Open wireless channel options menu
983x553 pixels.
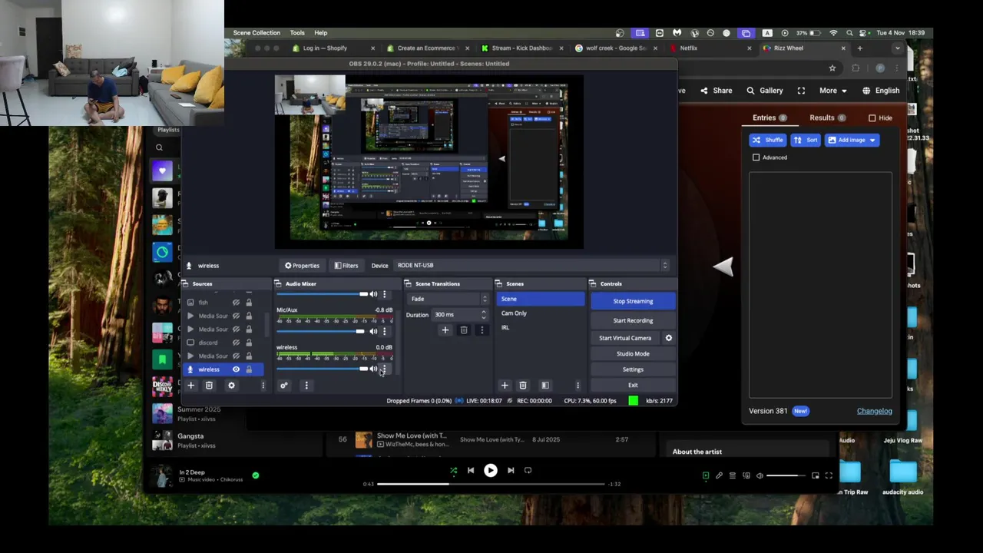point(384,369)
